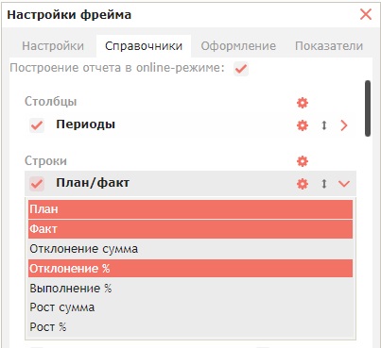Select the Справочники tab

point(144,46)
